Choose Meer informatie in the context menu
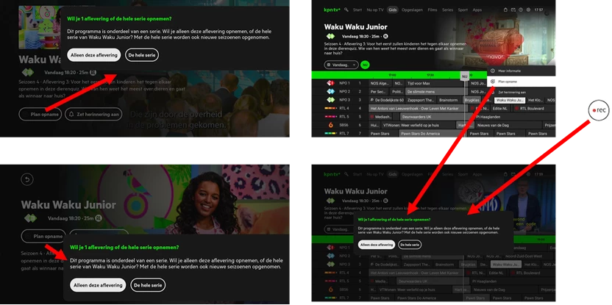This screenshot has width=612, height=305. tap(521, 71)
